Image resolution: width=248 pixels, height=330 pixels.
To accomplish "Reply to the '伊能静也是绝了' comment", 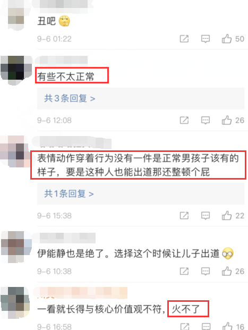I will pos(206,272).
